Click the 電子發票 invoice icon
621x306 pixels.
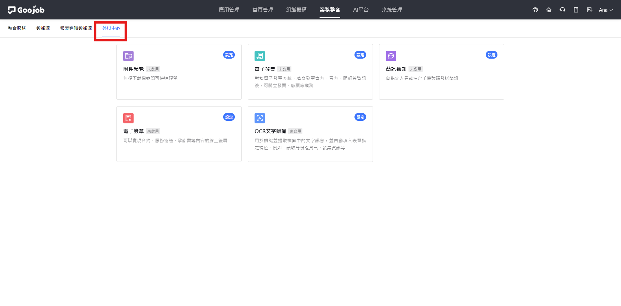pyautogui.click(x=260, y=56)
